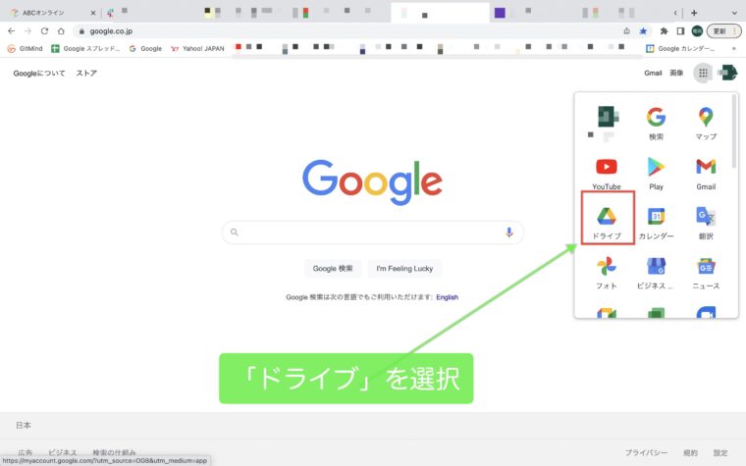Image resolution: width=746 pixels, height=466 pixels.
Task: Open Google Search app icon (検索)
Action: (656, 124)
